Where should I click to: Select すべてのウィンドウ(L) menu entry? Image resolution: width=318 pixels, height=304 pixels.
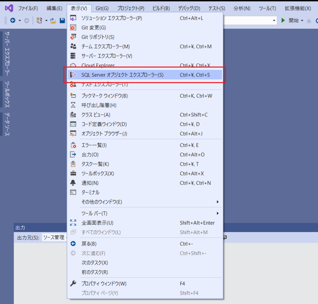point(145,232)
